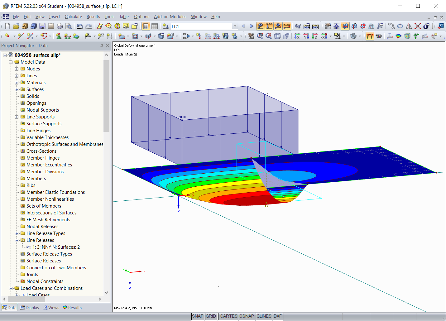Toggle GLINES in the status bar
Viewport: 446px width, 321px height.
(264, 316)
